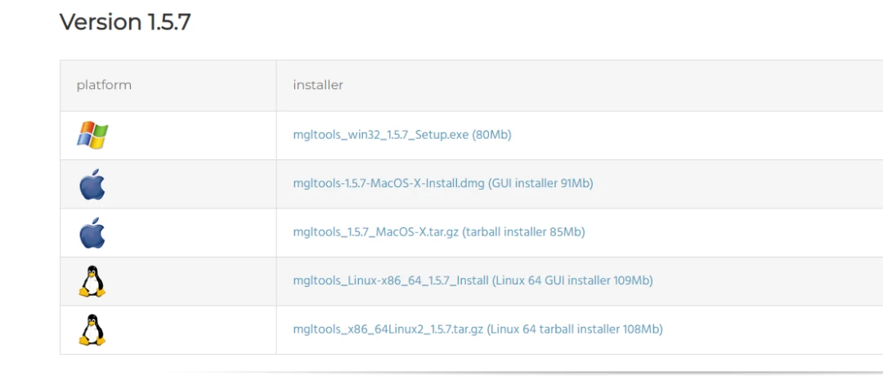
Task: Download mgltools_win32_1.5.7_Setup.exe
Action: click(x=381, y=135)
